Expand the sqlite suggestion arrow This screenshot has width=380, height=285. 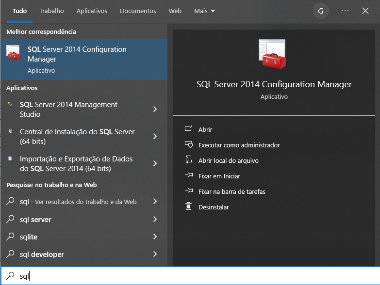pos(155,237)
